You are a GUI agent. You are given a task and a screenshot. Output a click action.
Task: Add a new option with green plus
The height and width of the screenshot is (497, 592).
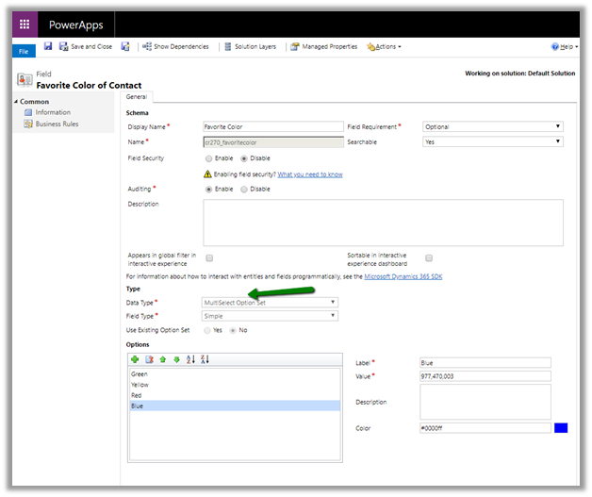pos(135,359)
